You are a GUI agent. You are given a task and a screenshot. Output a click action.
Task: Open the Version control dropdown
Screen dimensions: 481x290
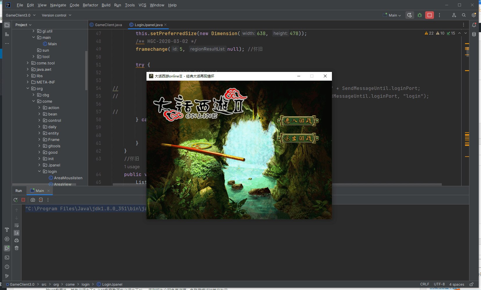point(56,15)
